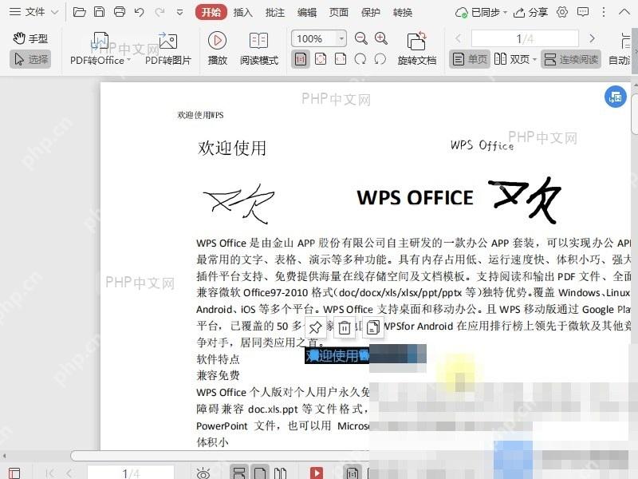Select 双页 two-page layout
Image resolution: width=638 pixels, height=479 pixels.
(x=512, y=59)
